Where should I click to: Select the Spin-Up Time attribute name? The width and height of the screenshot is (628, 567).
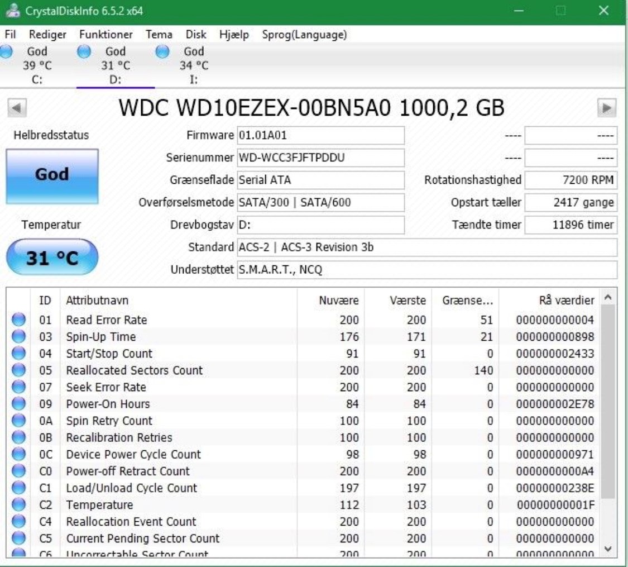[x=101, y=337]
